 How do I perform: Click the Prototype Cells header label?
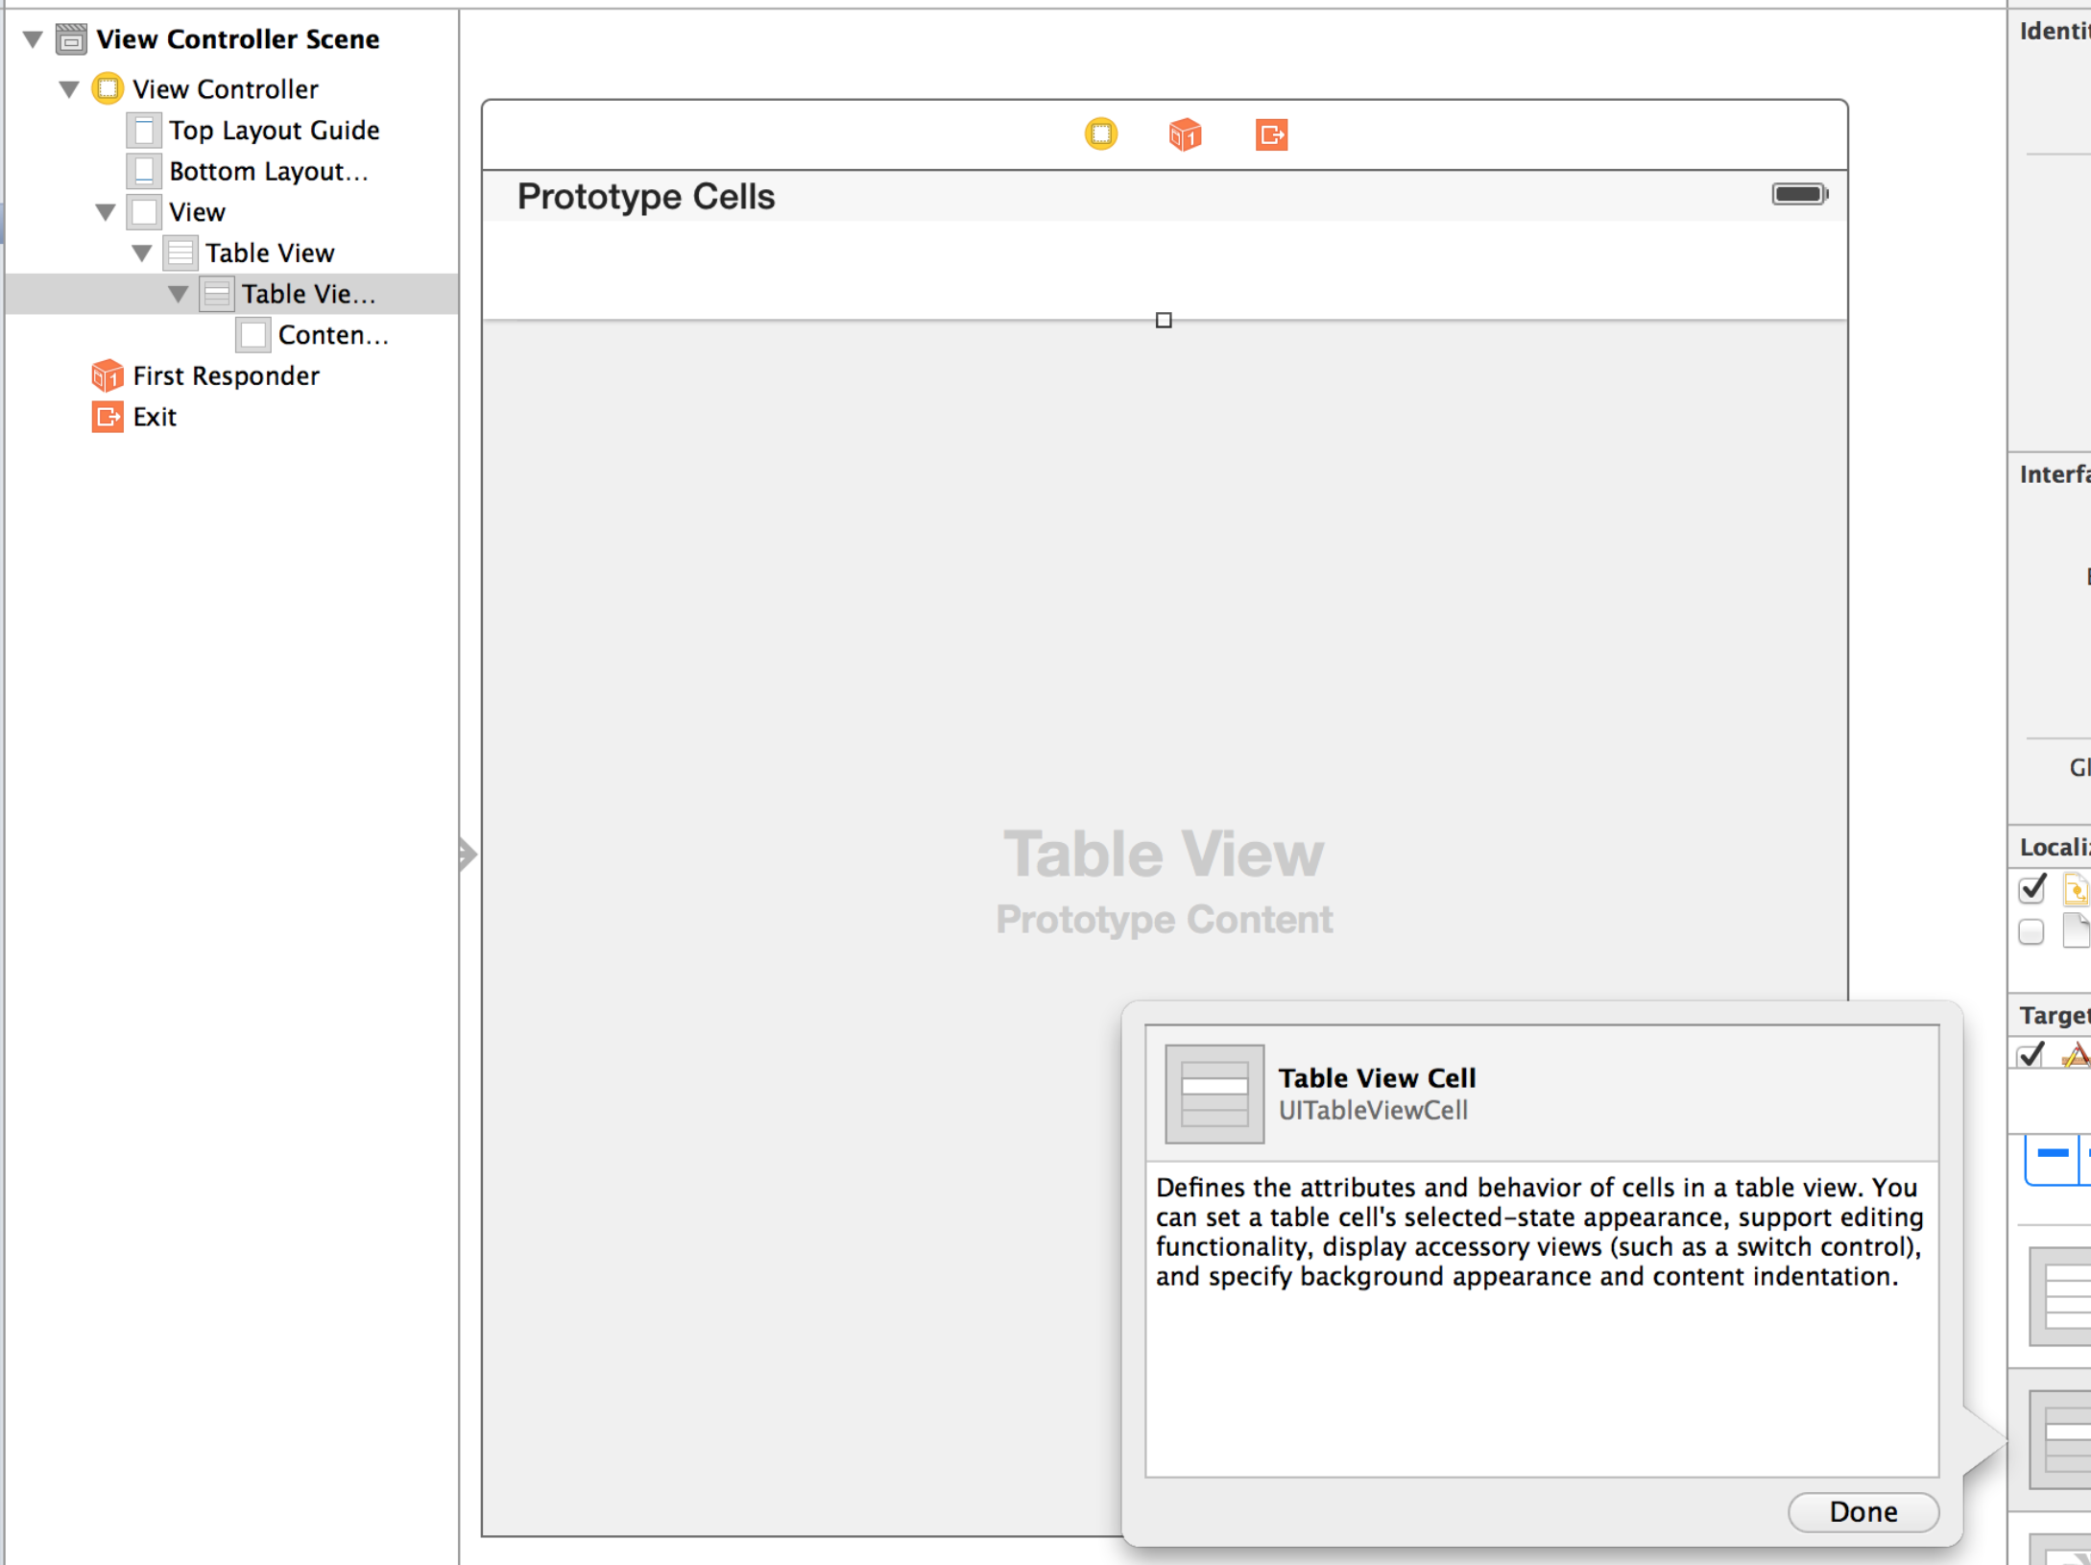point(645,196)
